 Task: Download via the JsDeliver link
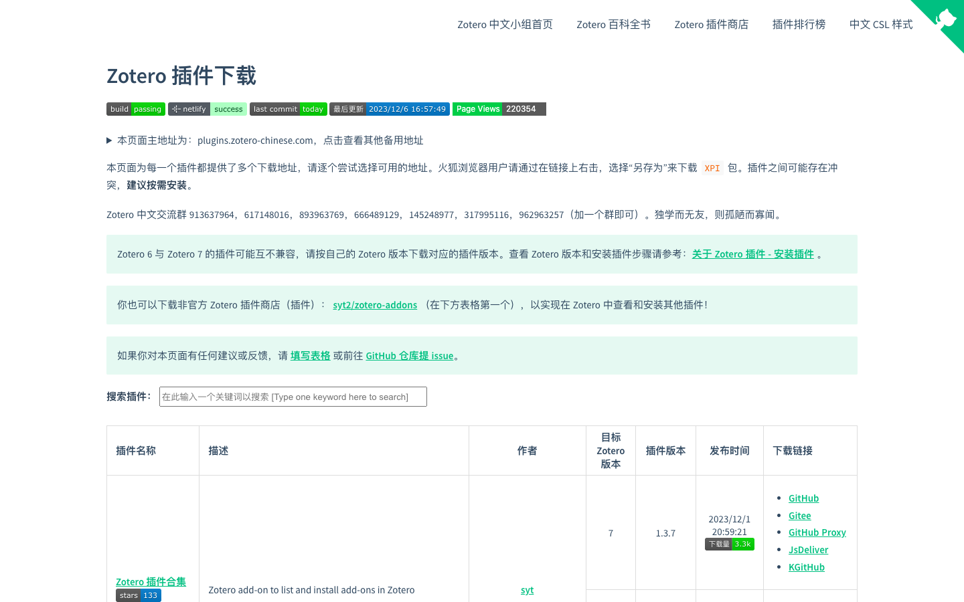808,550
